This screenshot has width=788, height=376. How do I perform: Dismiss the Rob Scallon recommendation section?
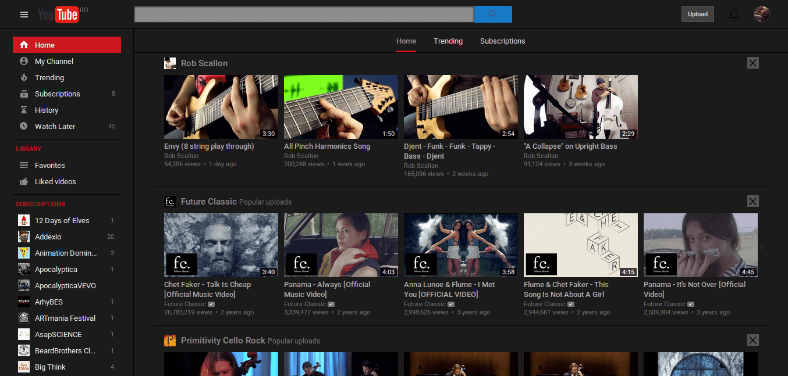coord(752,63)
